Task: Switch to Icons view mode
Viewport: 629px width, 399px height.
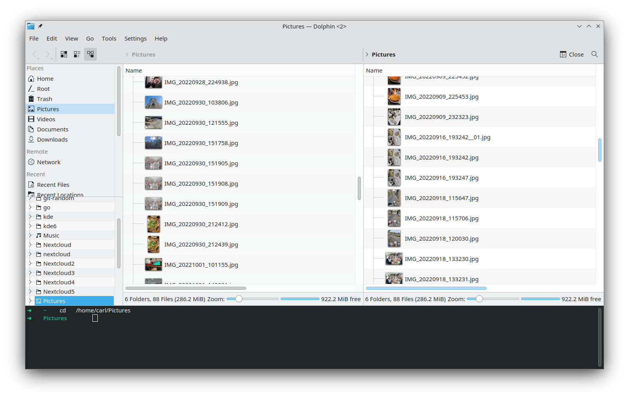Action: [x=64, y=54]
